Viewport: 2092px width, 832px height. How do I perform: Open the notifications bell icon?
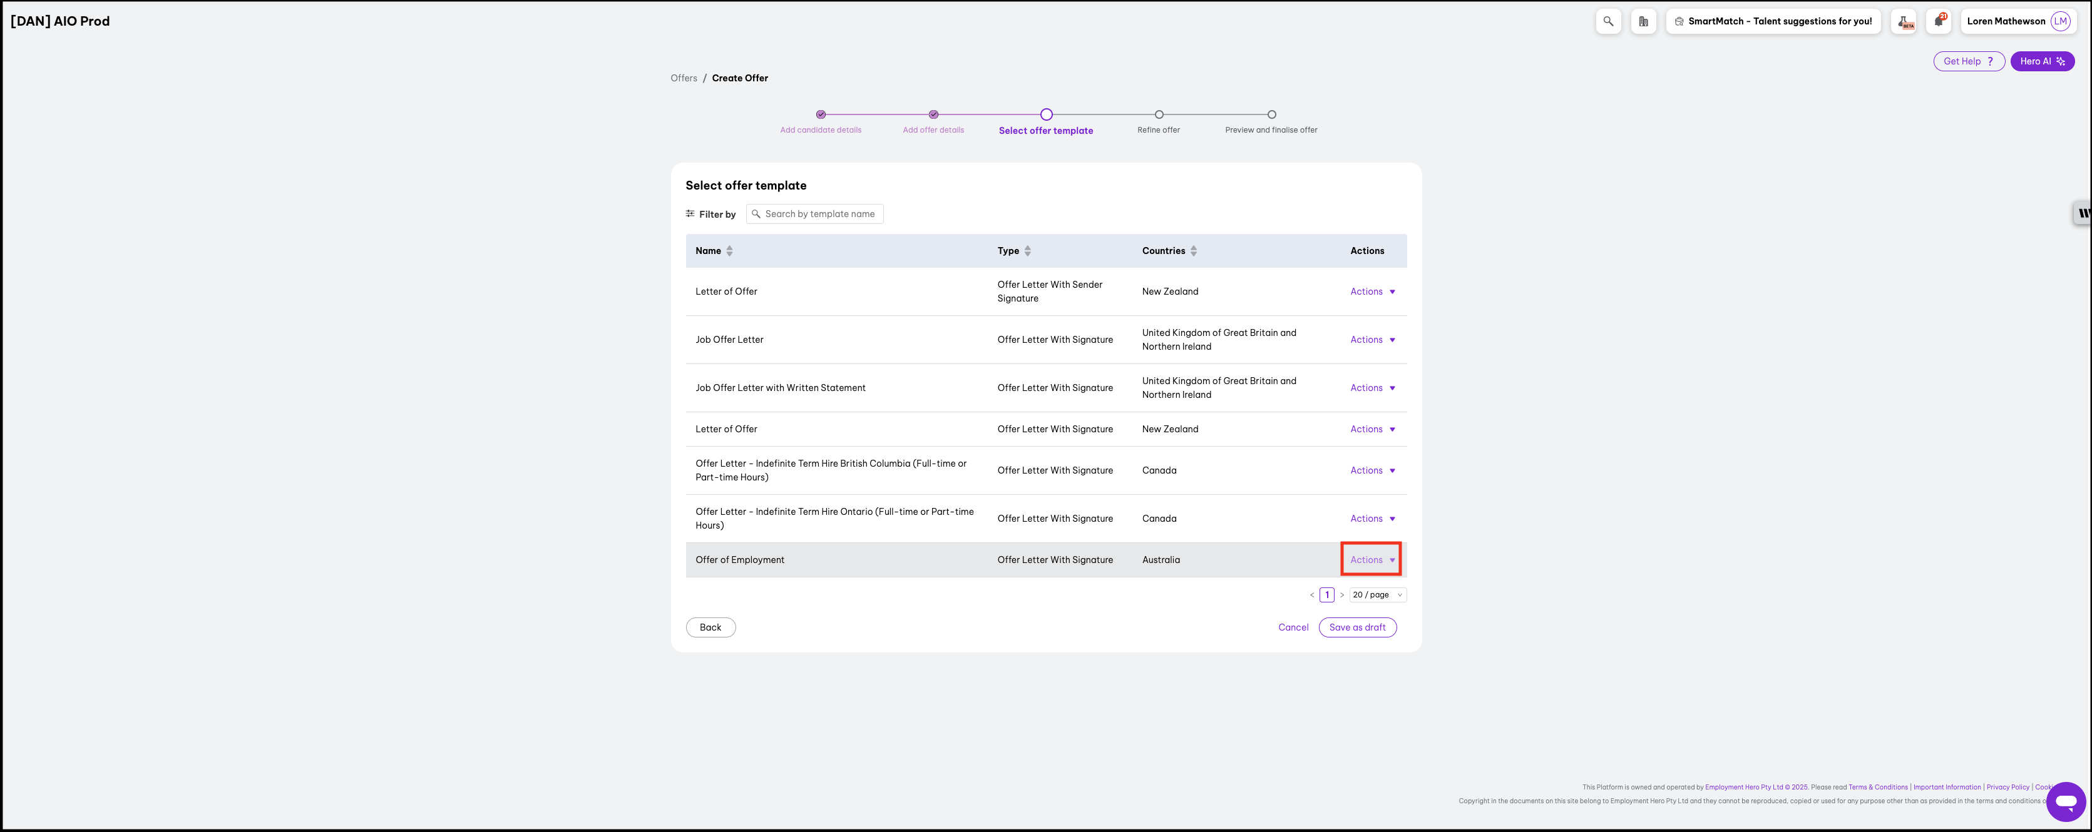tap(1939, 21)
